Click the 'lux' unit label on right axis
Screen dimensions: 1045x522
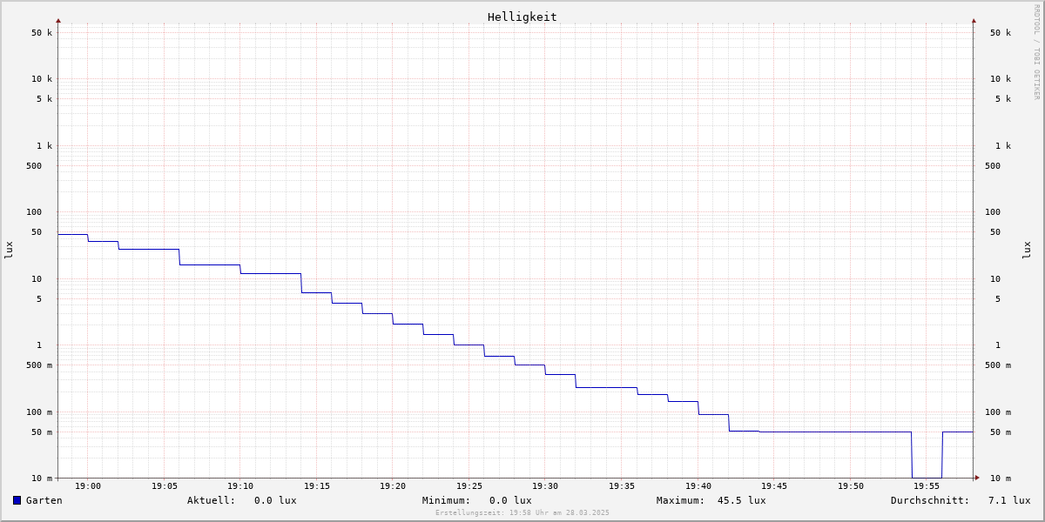[1027, 250]
